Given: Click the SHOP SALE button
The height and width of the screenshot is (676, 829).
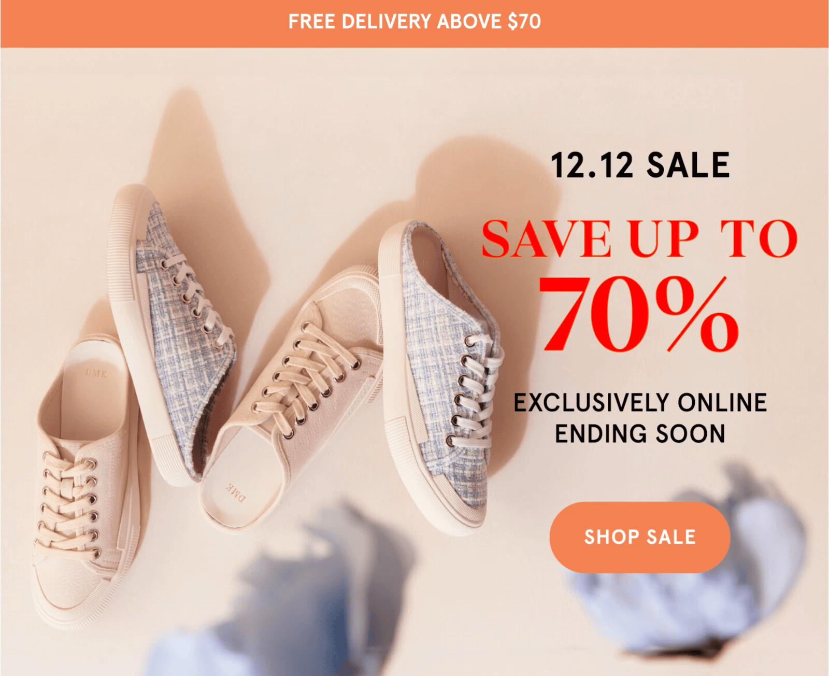Looking at the screenshot, I should click(639, 537).
